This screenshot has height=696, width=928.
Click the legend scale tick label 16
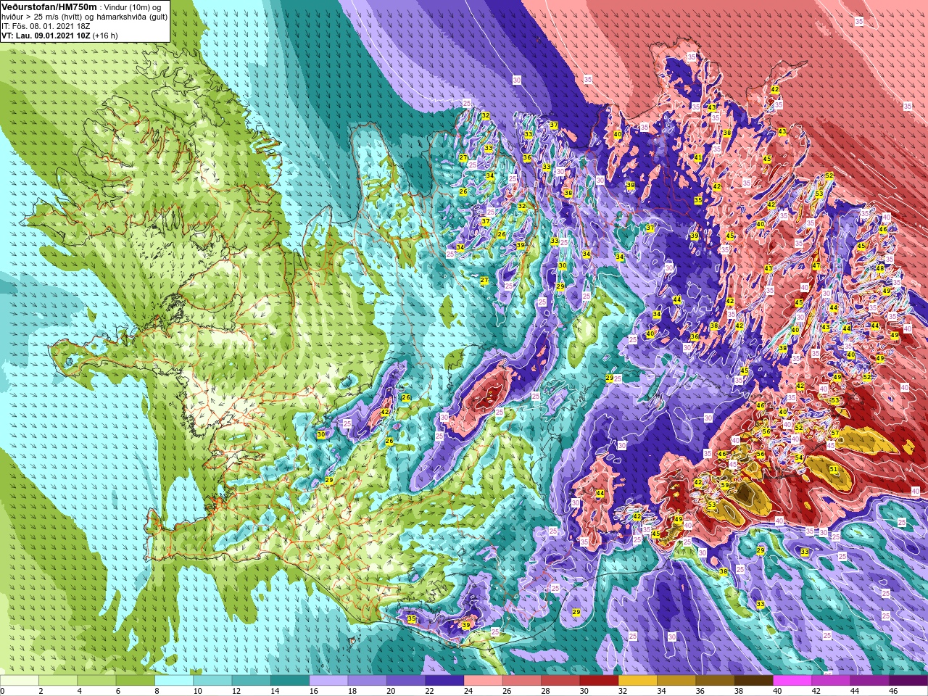313,691
